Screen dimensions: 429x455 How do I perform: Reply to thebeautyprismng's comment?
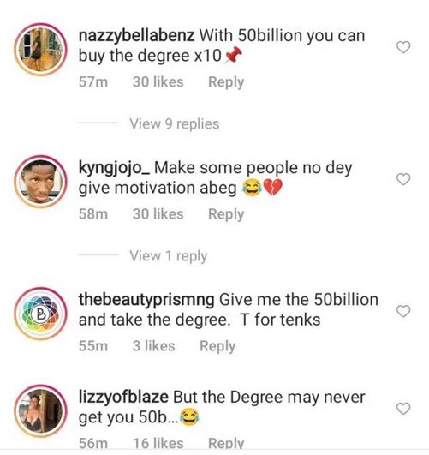tap(217, 346)
